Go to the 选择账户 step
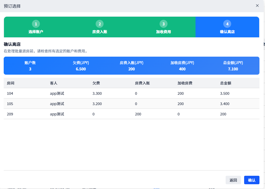 pos(36,32)
